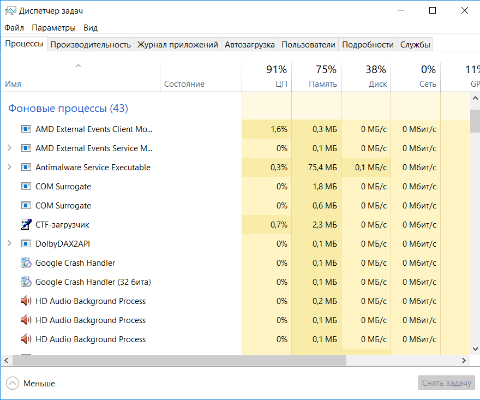Viewport: 480px width, 400px height.
Task: Select the Процессы tab
Action: pyautogui.click(x=24, y=44)
